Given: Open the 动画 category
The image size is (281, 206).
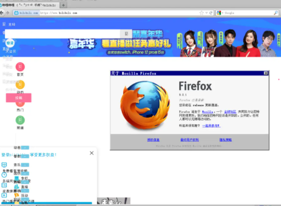Looking at the screenshot, I should [17, 147].
